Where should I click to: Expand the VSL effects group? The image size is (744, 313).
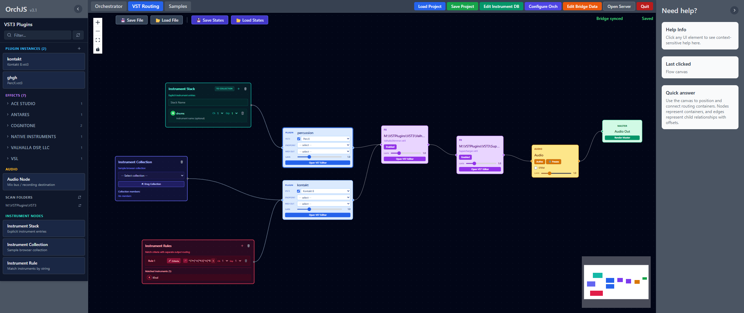coord(44,158)
